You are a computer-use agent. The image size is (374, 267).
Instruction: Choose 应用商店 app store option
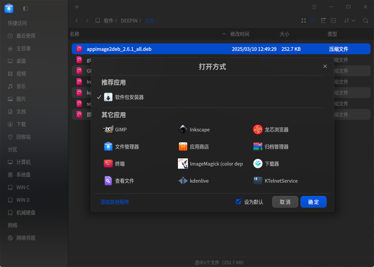point(194,146)
